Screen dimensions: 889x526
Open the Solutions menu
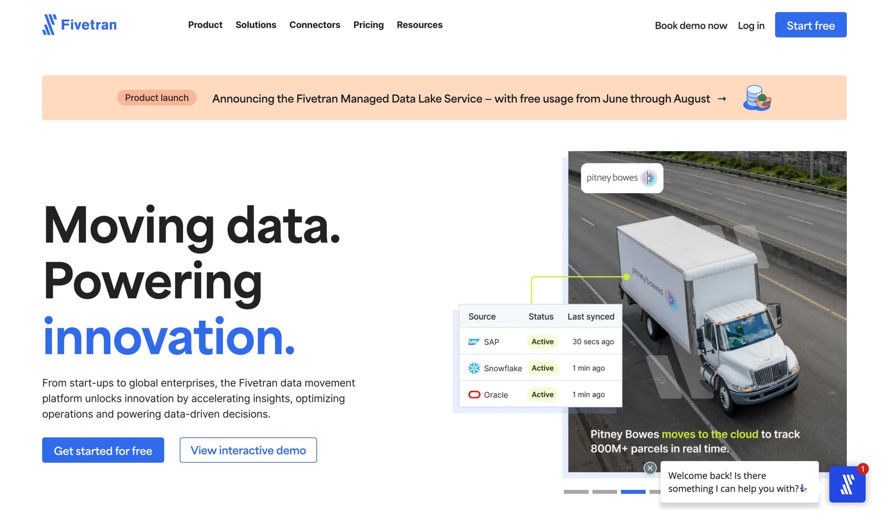coord(256,25)
